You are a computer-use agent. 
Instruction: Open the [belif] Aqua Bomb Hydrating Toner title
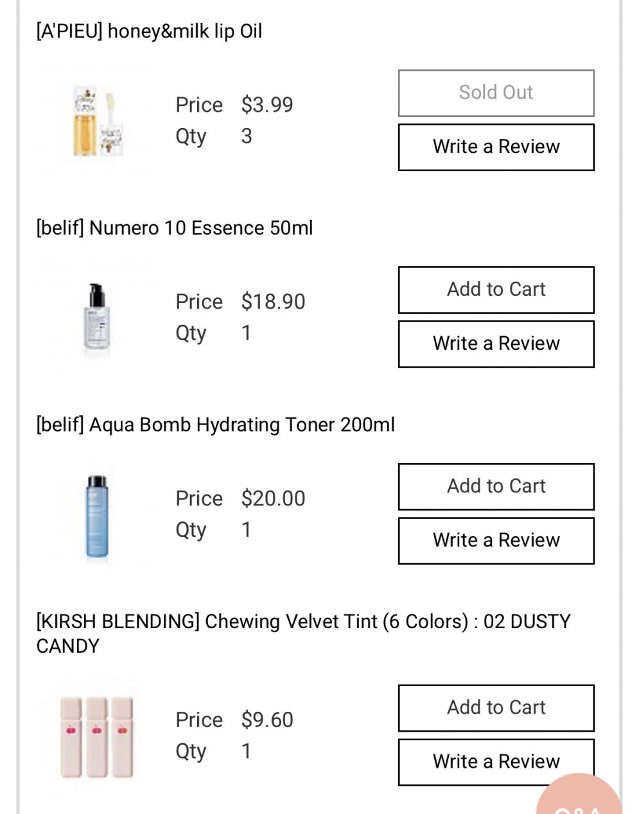click(215, 424)
